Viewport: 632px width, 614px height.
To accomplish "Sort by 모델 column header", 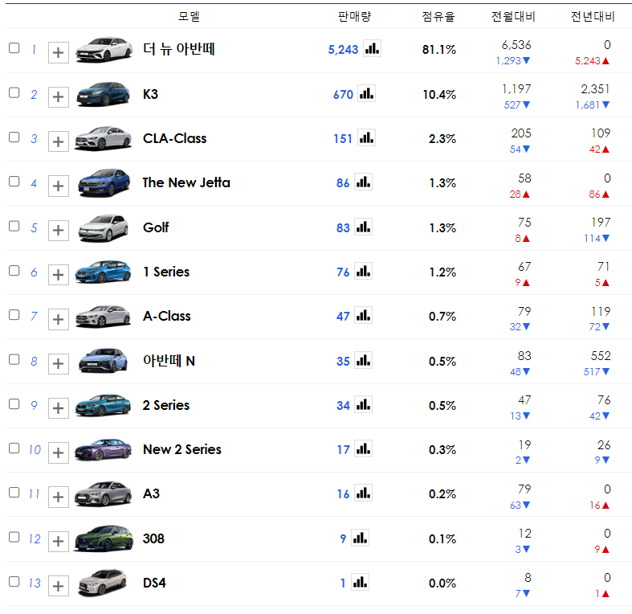I will [189, 16].
